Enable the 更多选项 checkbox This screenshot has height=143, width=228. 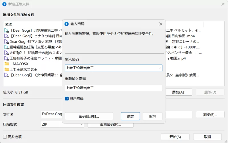(x=5, y=137)
